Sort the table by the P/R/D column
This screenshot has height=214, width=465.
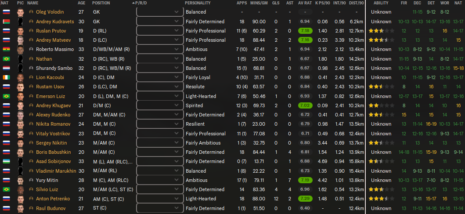pos(141,3)
